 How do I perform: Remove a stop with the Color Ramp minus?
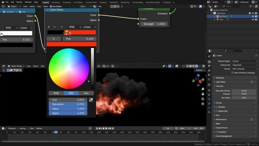point(55,27)
